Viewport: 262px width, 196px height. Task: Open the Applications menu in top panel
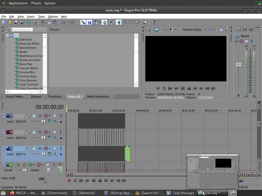click(18, 3)
